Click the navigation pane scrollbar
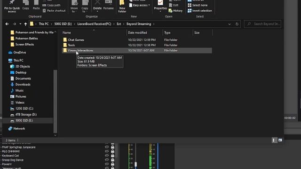 click(x=55, y=101)
